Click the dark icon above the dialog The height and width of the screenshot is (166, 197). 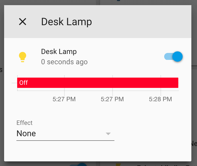(118, 1)
